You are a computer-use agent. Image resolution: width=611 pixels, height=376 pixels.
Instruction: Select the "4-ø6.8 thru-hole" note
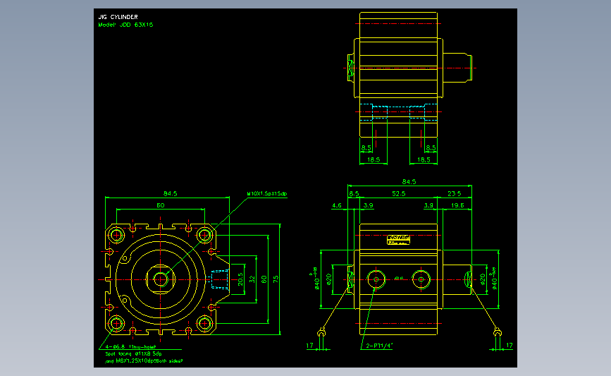pos(130,346)
